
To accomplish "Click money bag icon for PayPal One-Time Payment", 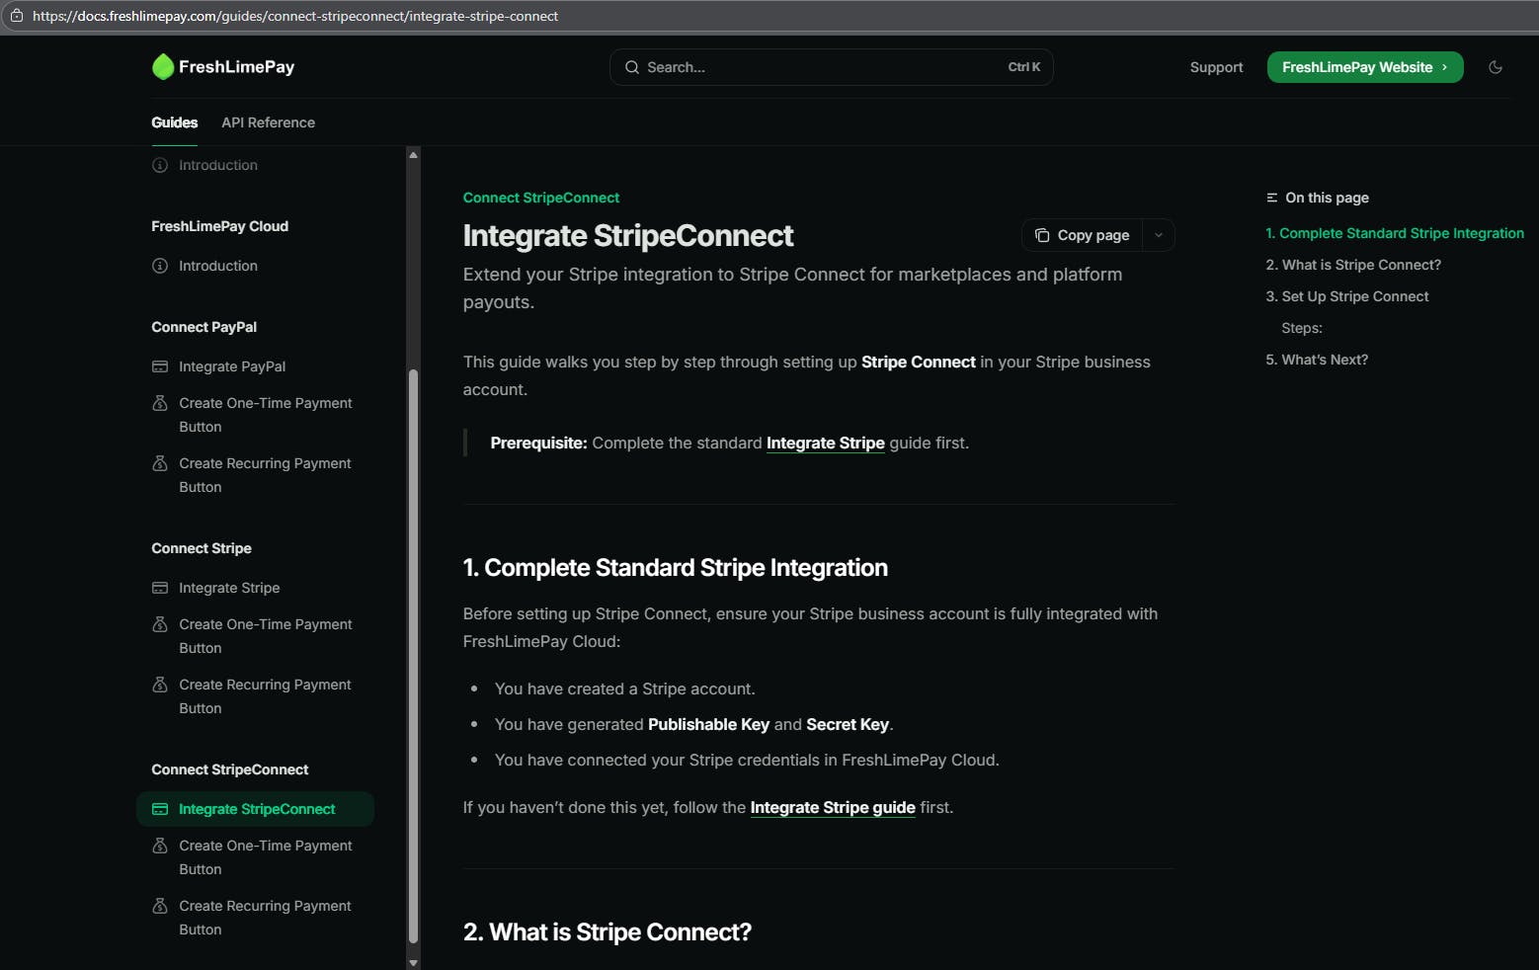I will pyautogui.click(x=160, y=403).
